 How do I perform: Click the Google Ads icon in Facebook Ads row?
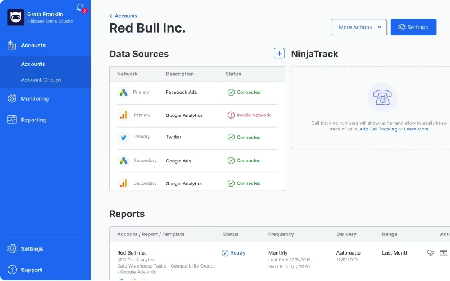pos(123,92)
